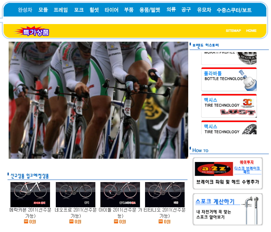Screen dimensions: 271x232
Task: Open the 디스크 브레이크 패드 link
Action: [x=247, y=170]
